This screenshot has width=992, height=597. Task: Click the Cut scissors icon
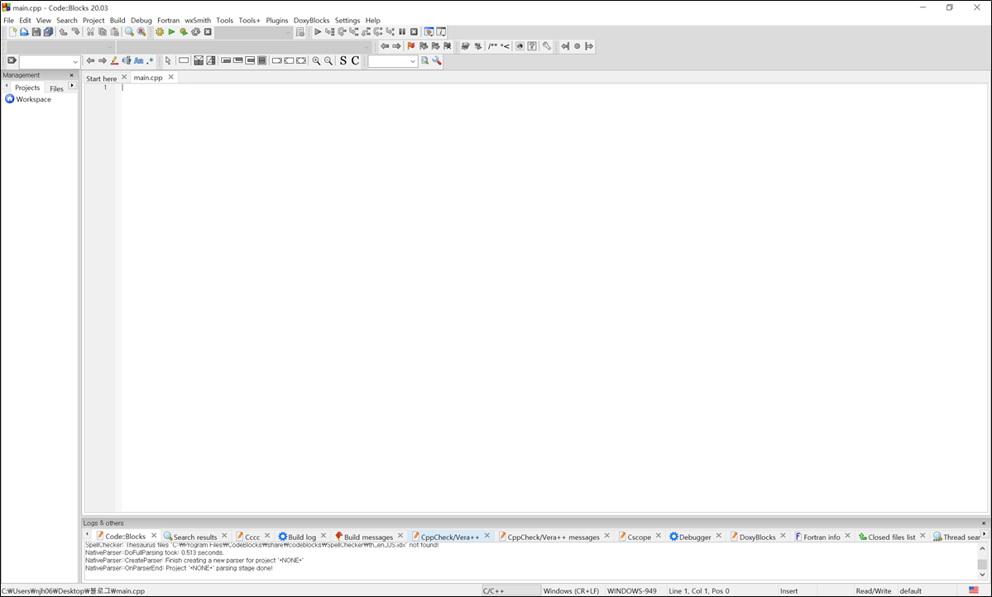point(90,31)
